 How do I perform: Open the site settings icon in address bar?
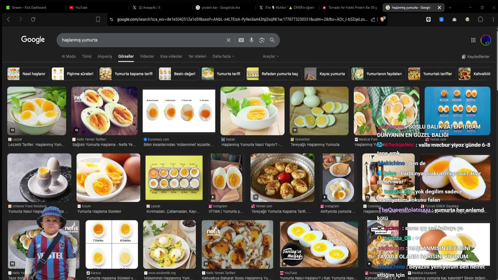pos(112,19)
